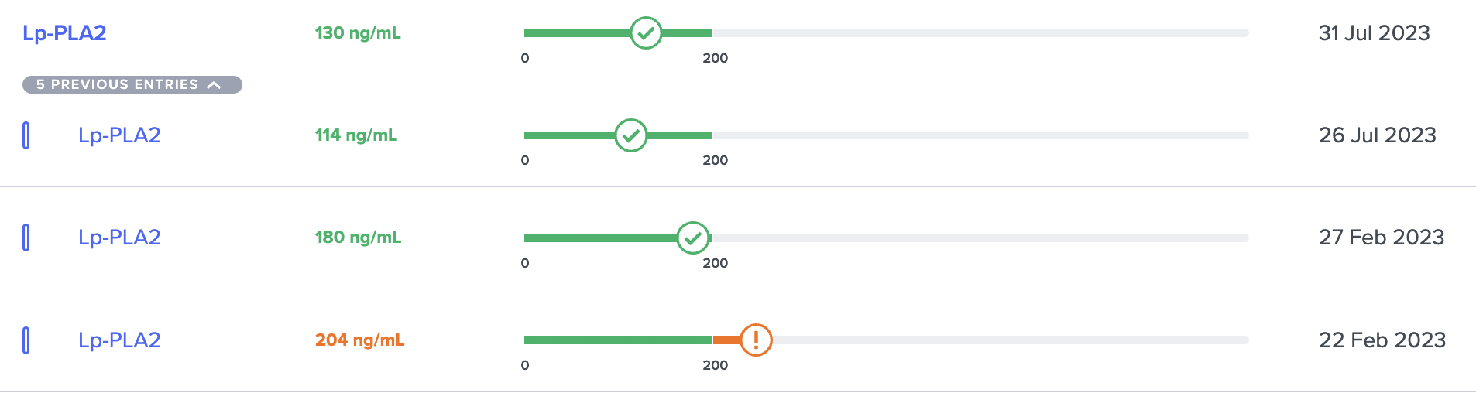Click the orange warning marker on 22 Feb 2023 bar
This screenshot has height=393, width=1476.
tap(756, 340)
